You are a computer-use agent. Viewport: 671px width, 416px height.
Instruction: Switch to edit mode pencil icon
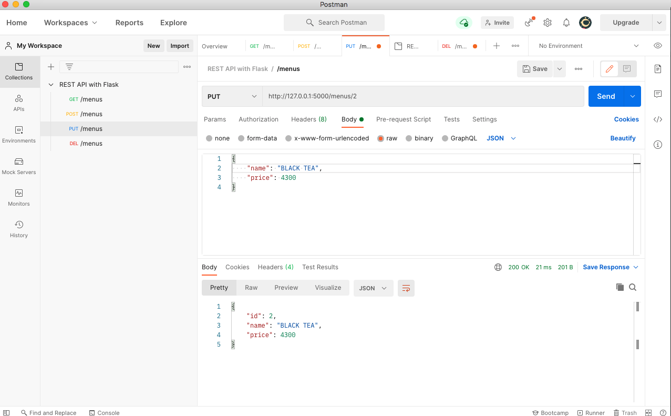point(610,69)
